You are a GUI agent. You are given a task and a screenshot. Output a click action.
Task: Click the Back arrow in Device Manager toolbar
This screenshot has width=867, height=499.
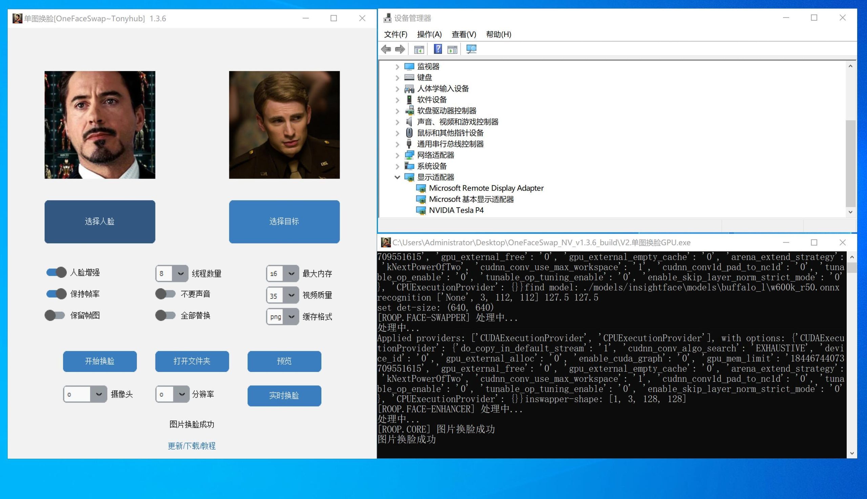pos(386,49)
